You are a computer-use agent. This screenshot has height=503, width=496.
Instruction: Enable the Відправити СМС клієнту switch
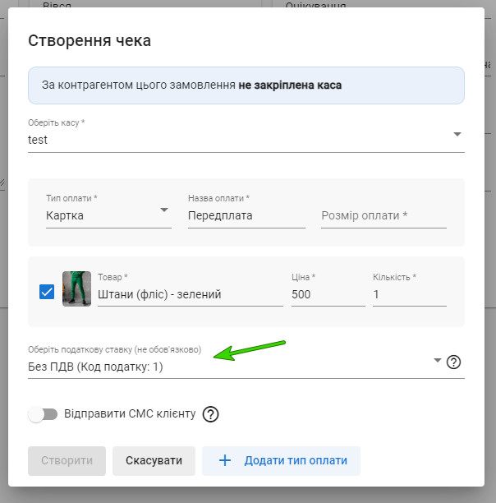[x=43, y=414]
